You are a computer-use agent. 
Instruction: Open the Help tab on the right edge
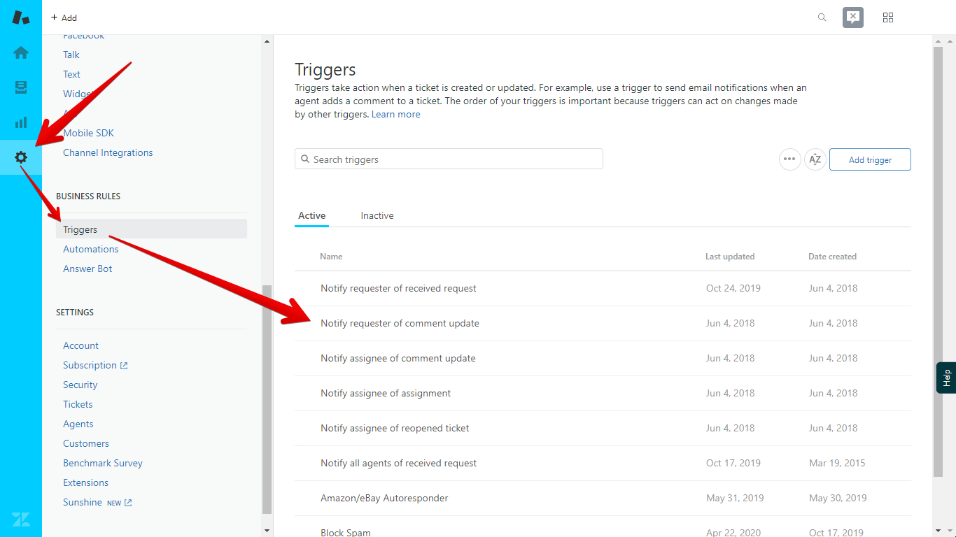pyautogui.click(x=948, y=378)
